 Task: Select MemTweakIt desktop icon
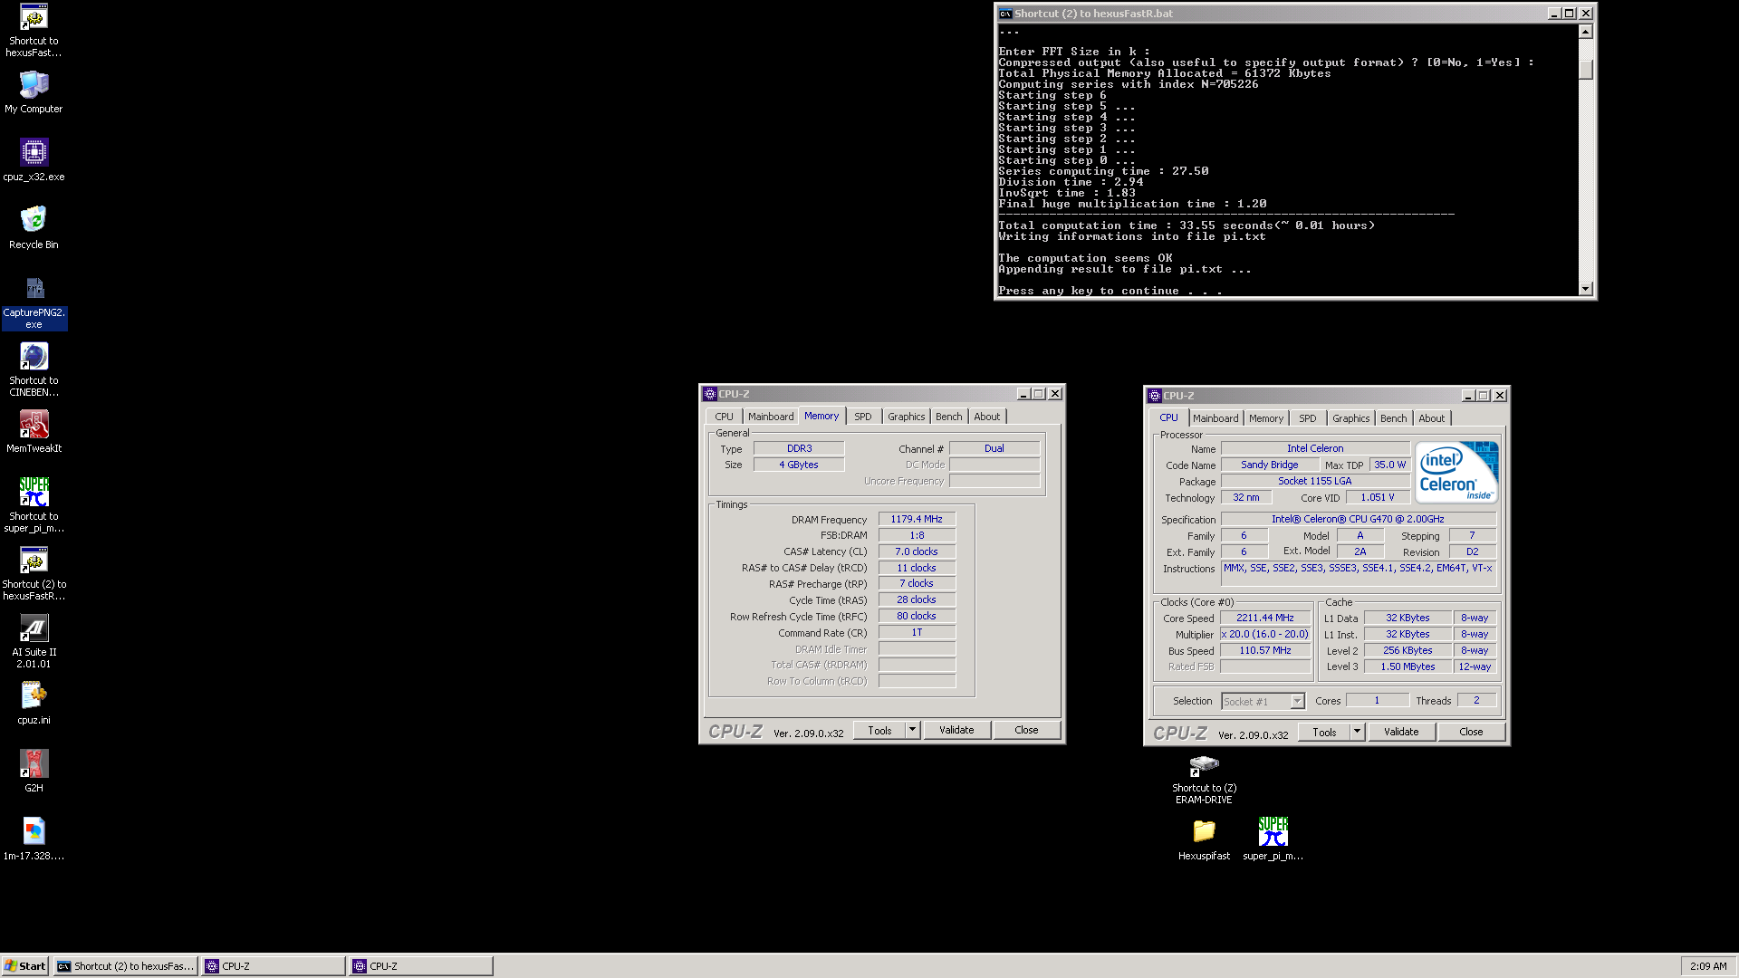34,432
